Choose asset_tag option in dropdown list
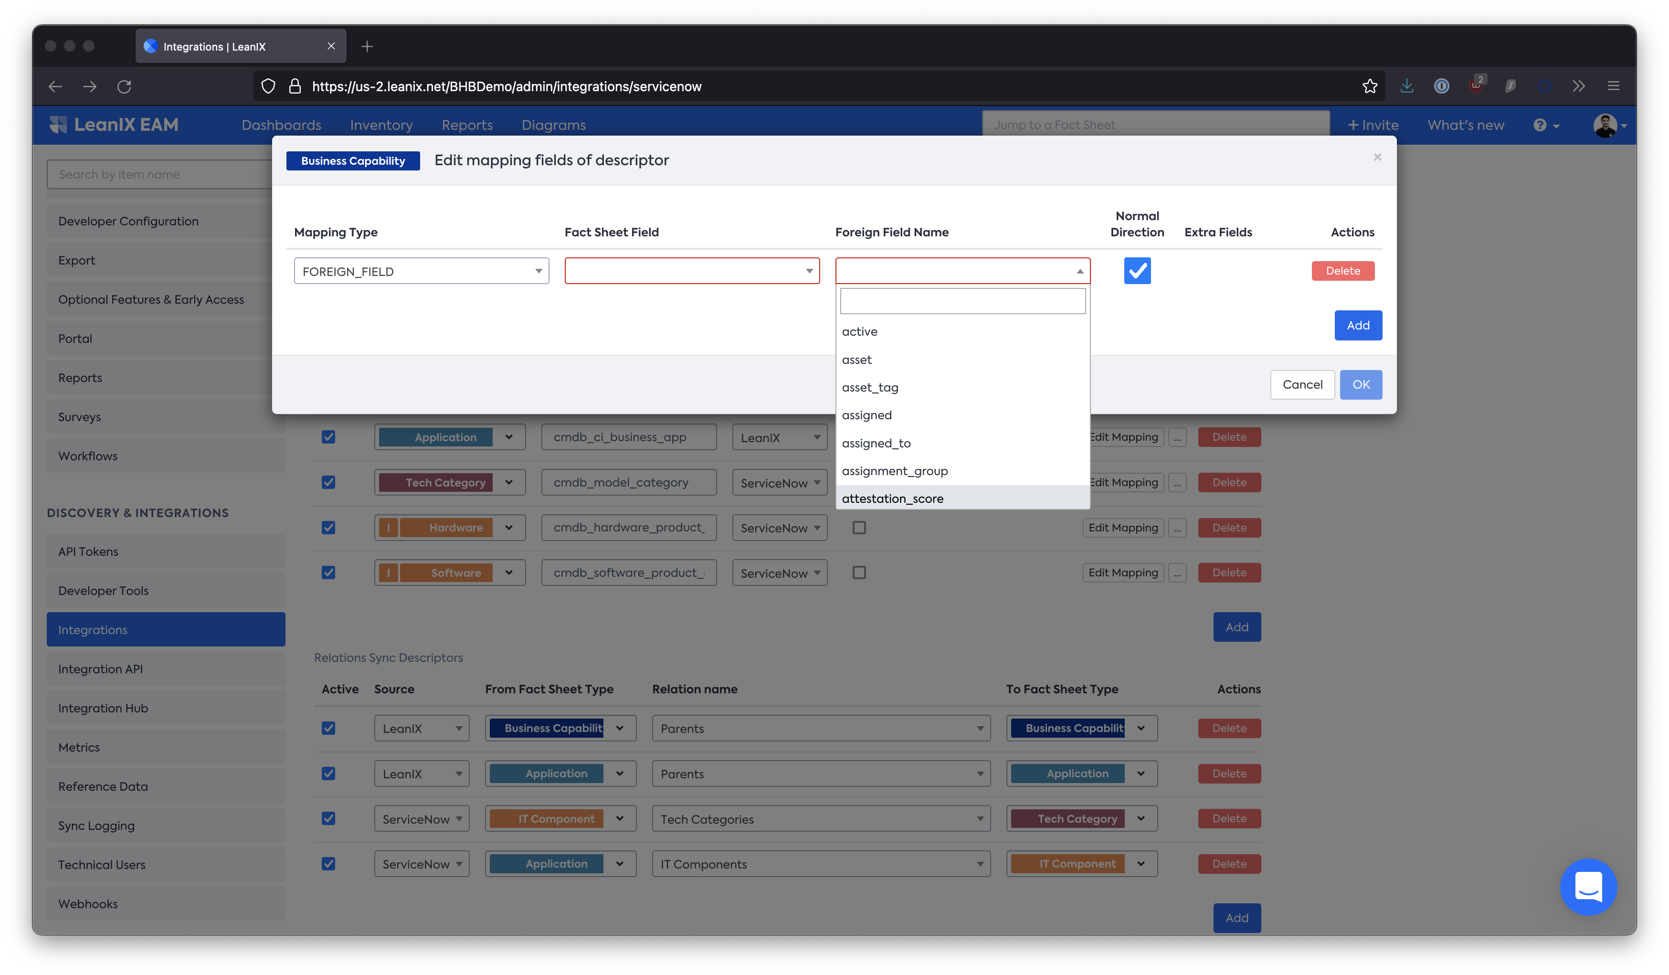Image resolution: width=1669 pixels, height=975 pixels. [x=870, y=388]
